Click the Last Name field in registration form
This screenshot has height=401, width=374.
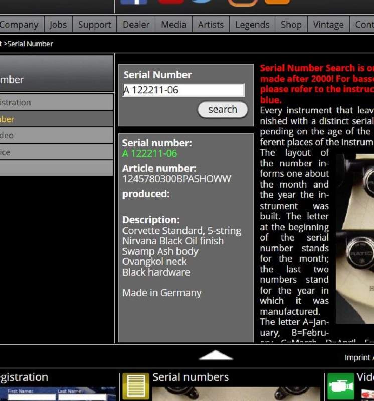coord(82,397)
